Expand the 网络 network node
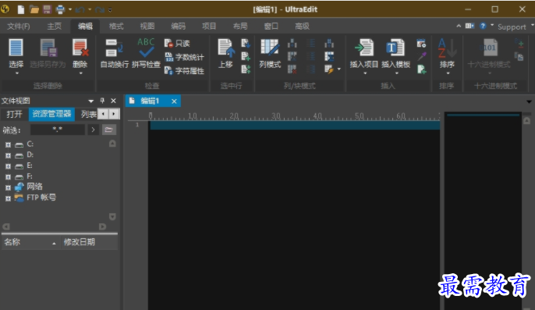Image resolution: width=535 pixels, height=310 pixels. [x=8, y=187]
